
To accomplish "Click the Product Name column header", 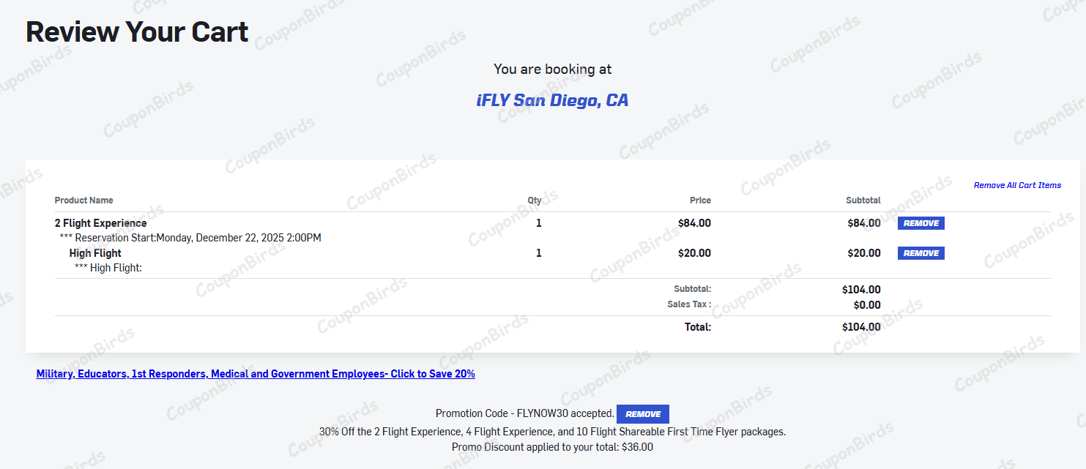I will 83,200.
